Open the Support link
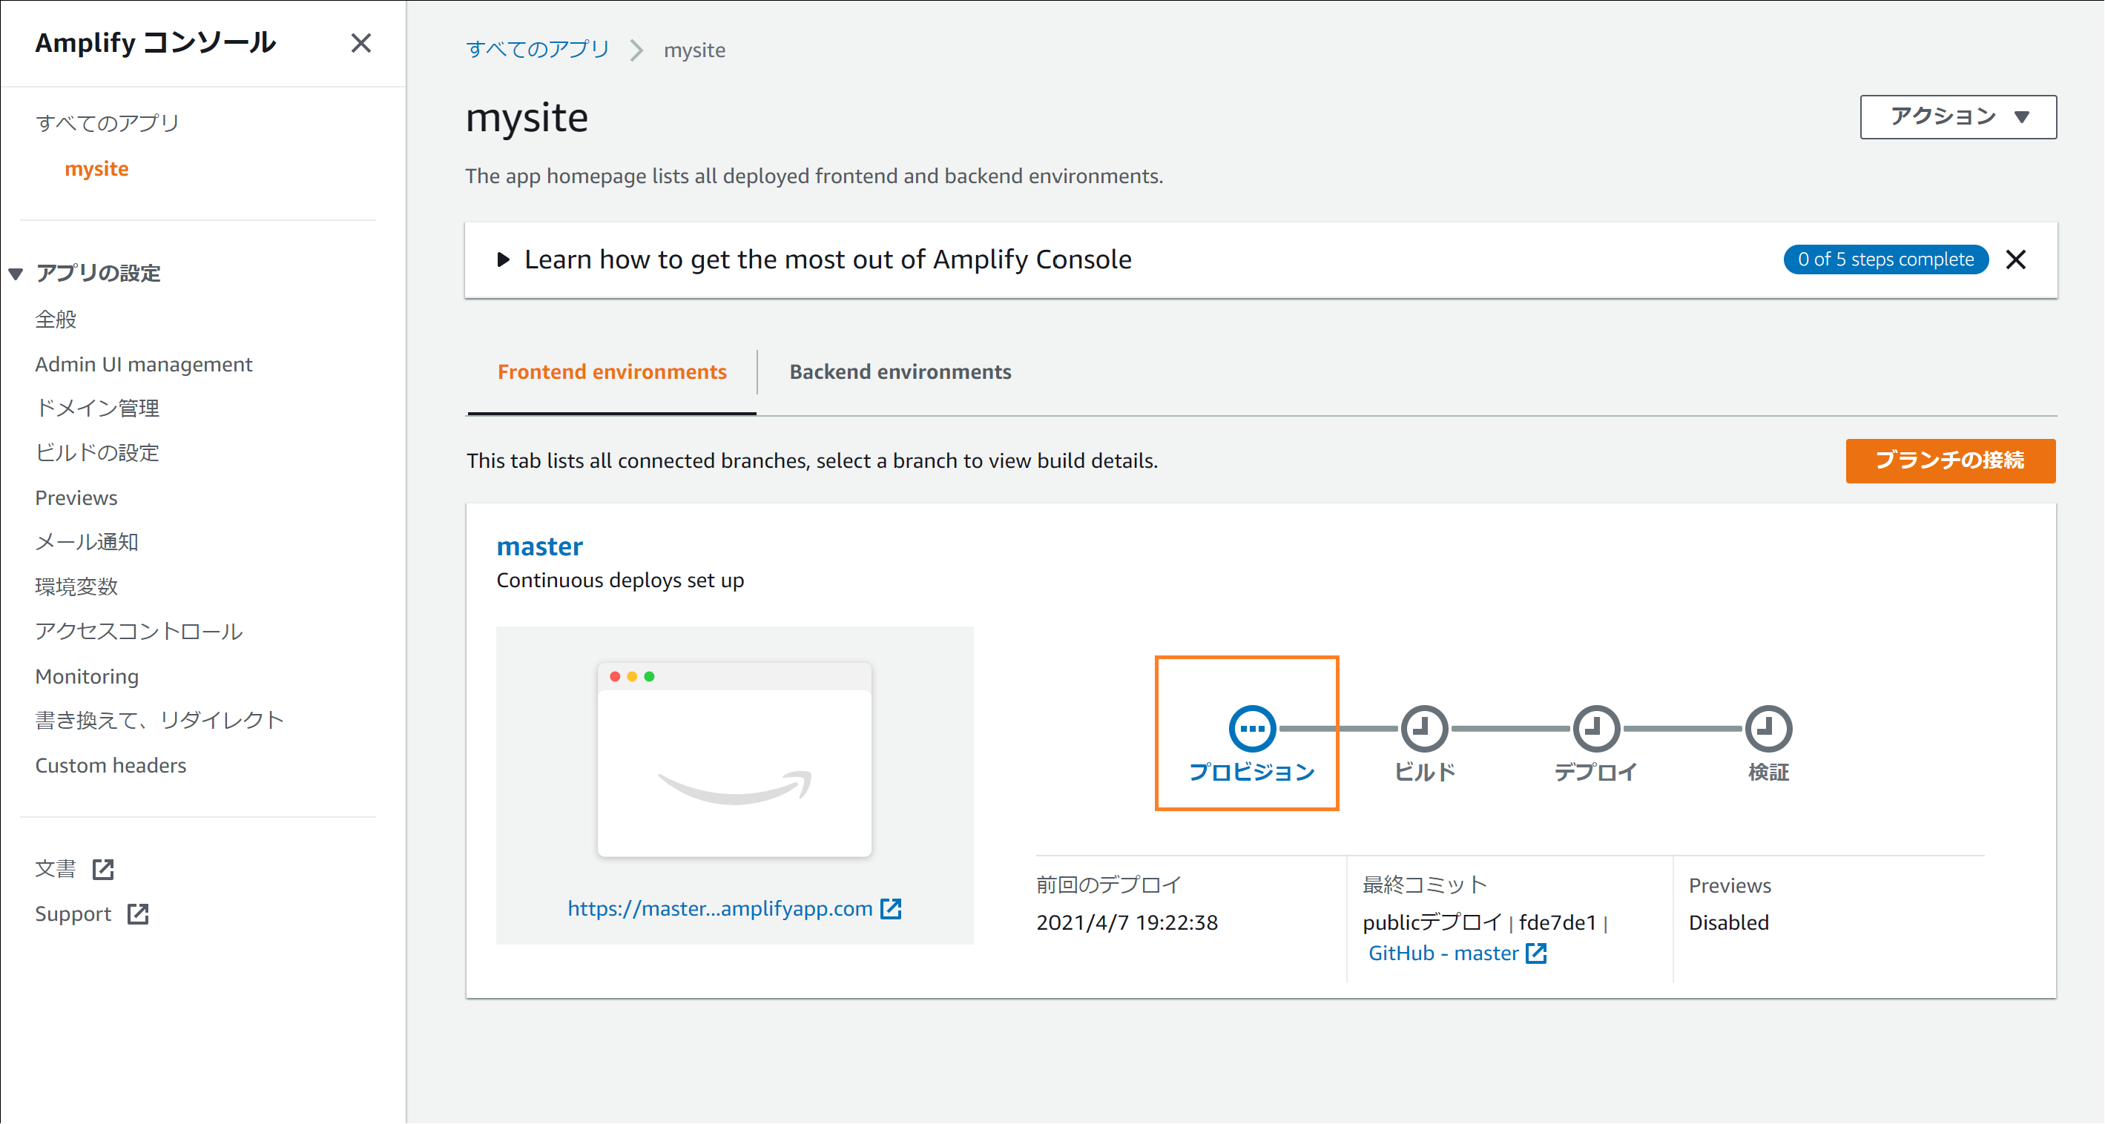The width and height of the screenshot is (2105, 1124). (73, 914)
